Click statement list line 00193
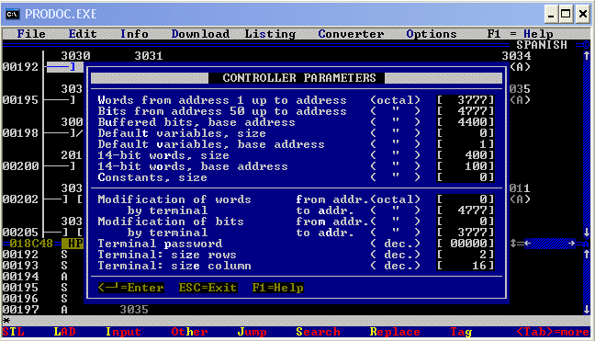This screenshot has height=341, width=595. 20,265
